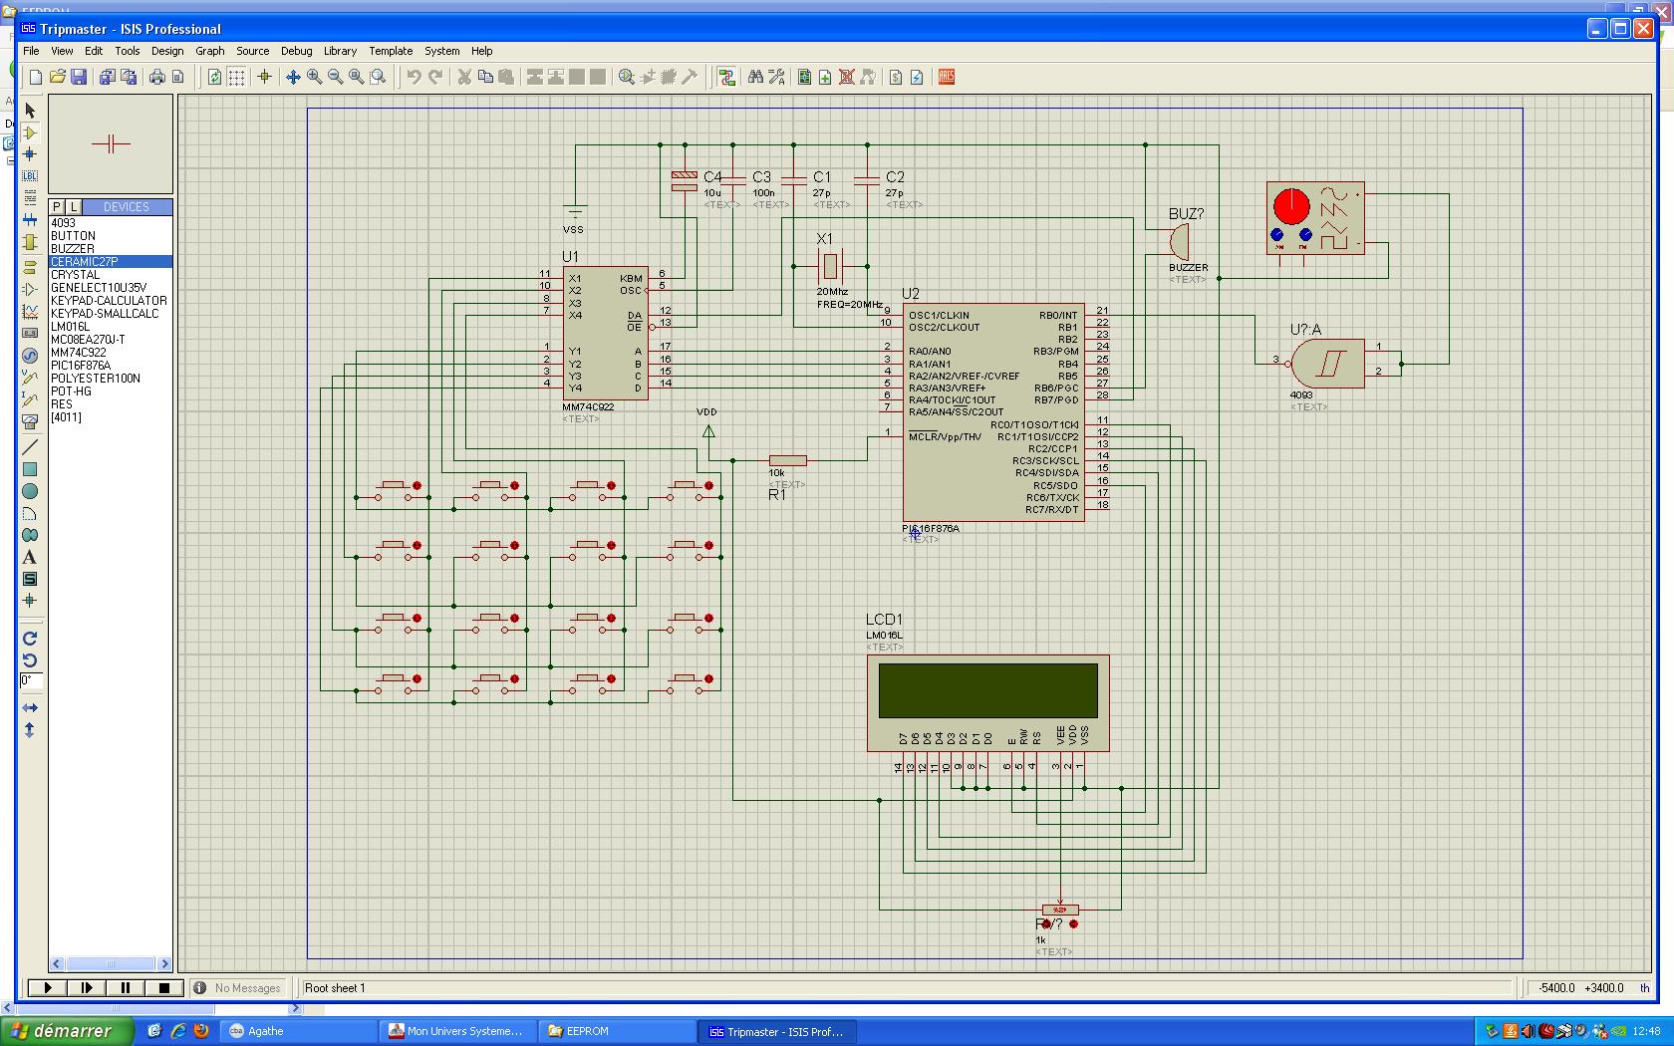The image size is (1674, 1046).
Task: Open the Template menu
Action: coord(391,51)
